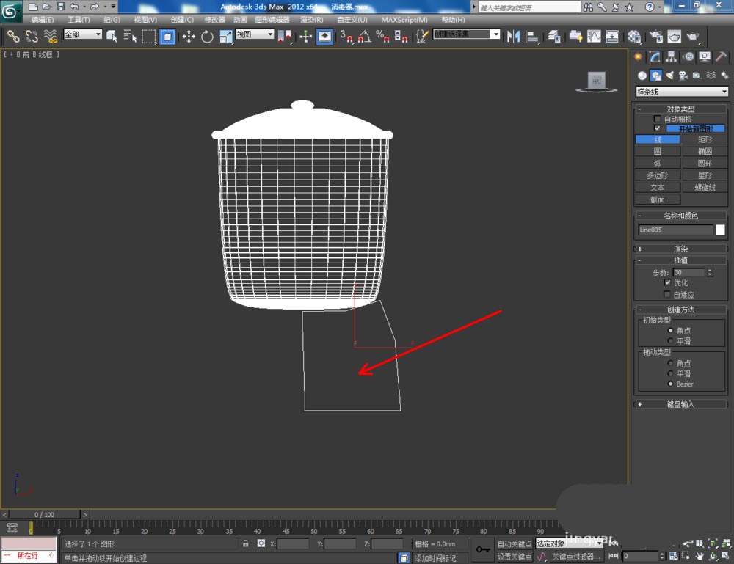Toggle the 自动栅格 checkbox
Viewport: 734px width, 564px height.
point(658,119)
